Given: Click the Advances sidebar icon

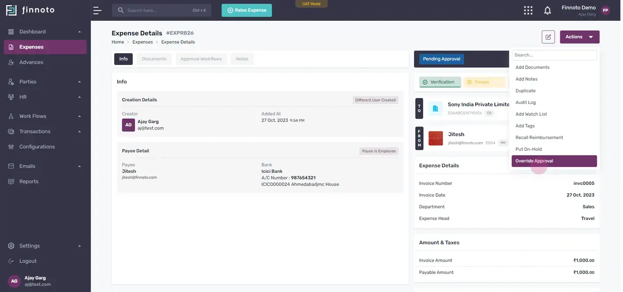Looking at the screenshot, I should pyautogui.click(x=11, y=62).
